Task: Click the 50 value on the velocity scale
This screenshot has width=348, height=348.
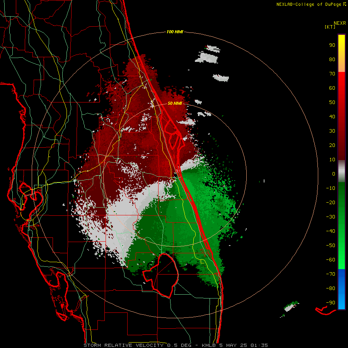Action: coord(332,102)
